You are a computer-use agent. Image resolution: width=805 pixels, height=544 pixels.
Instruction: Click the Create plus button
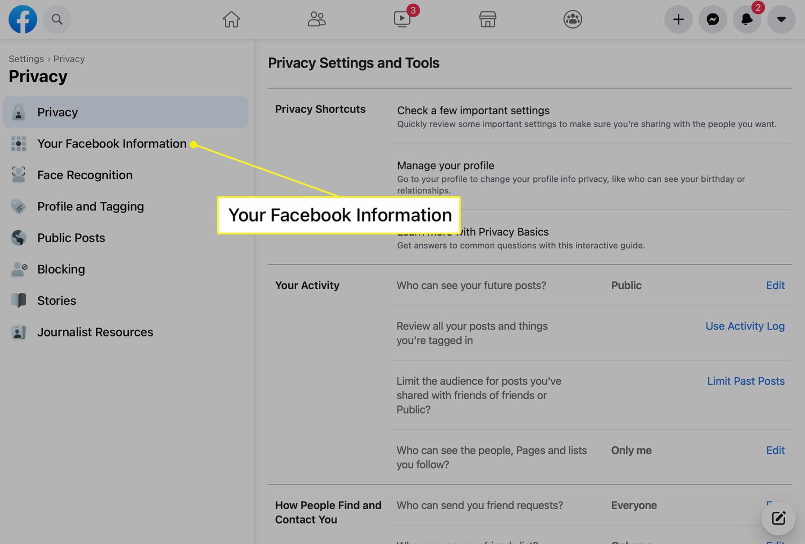(678, 19)
